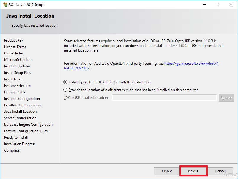
Task: Select PolyBase Configuration step in sidebar
Action: (22, 105)
